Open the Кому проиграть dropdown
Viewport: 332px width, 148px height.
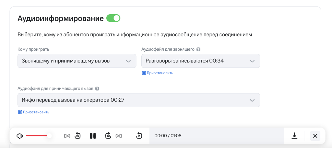pos(77,61)
